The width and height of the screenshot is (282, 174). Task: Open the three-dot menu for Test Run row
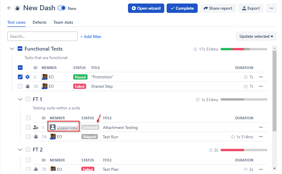(x=261, y=137)
